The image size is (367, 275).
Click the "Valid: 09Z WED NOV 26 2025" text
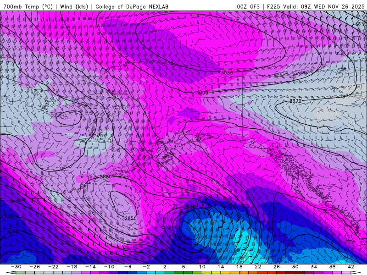coord(324,7)
